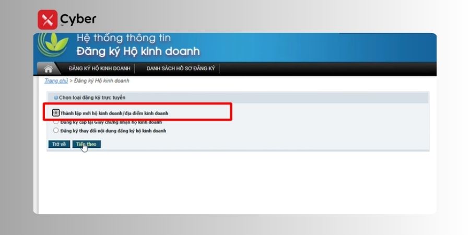Select Đăng ký thay đổi nội dung radio
Image resolution: width=470 pixels, height=235 pixels.
56,131
